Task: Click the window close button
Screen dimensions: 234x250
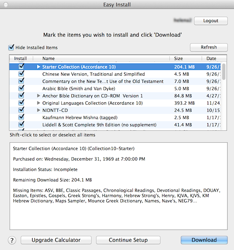Action: tap(6, 4)
